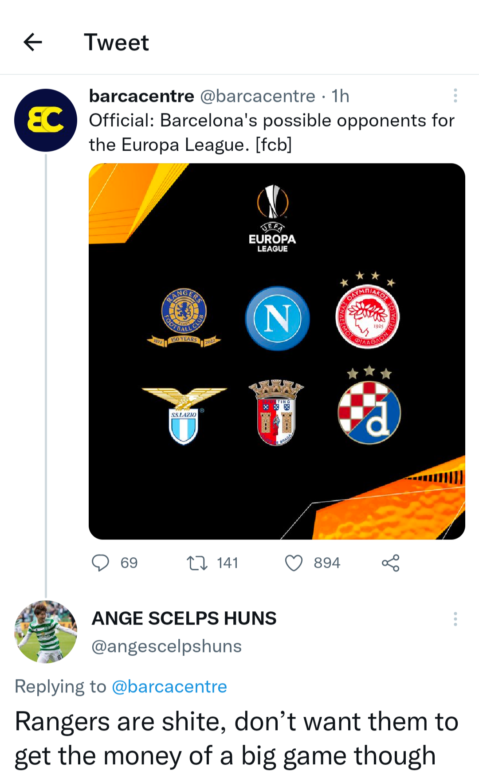The image size is (479, 782).
Task: Click the ANGE SCELPS HUNS name
Action: pos(184,618)
